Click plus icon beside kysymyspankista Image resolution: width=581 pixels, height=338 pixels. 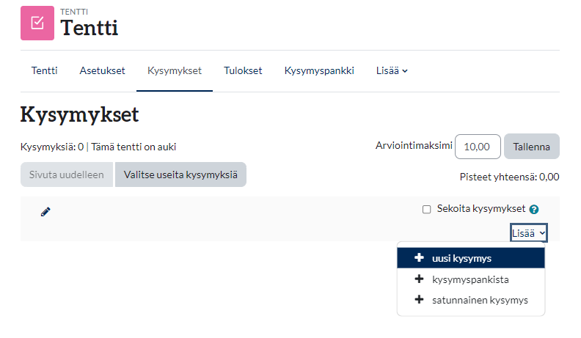[419, 279]
